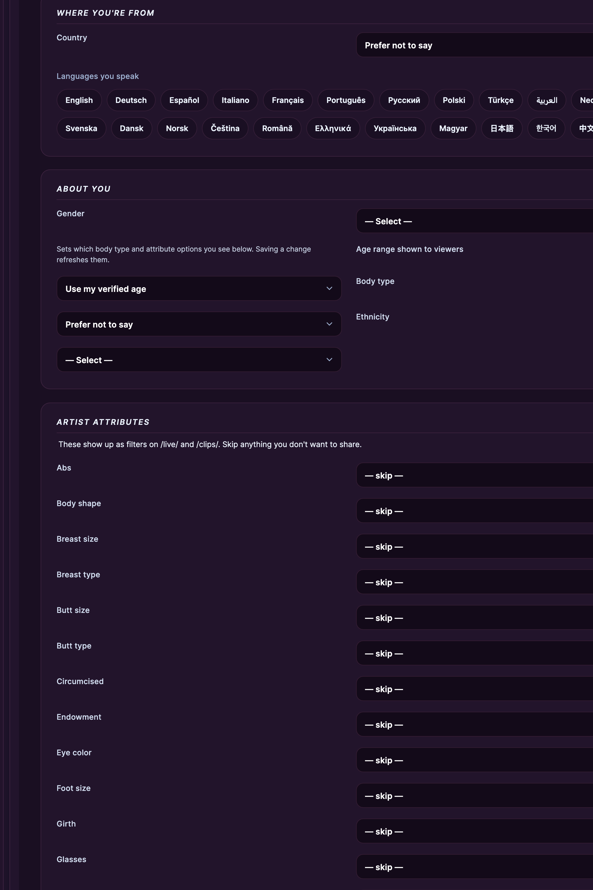Select the Українська language chip

point(395,128)
